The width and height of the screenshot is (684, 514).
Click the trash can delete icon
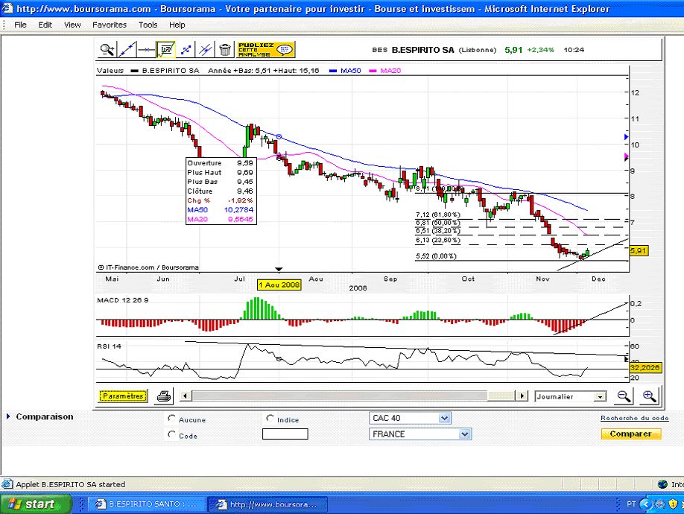(225, 50)
